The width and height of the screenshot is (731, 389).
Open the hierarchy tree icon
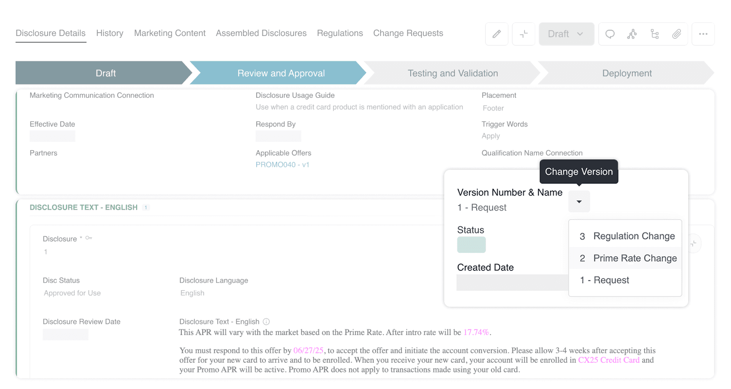pos(655,34)
